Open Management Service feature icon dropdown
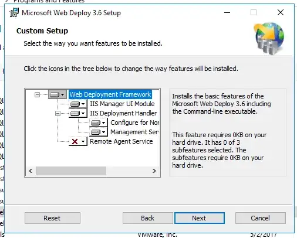Viewport: 297px width, 238px height. [99, 132]
